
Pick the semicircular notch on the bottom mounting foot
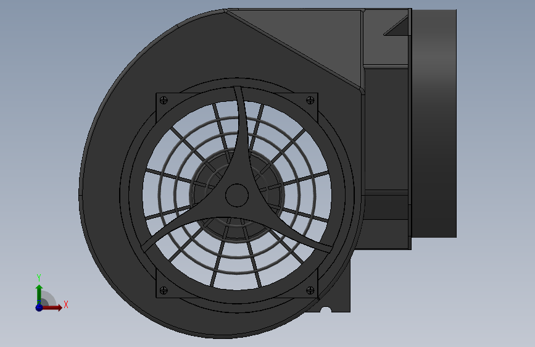326,309
